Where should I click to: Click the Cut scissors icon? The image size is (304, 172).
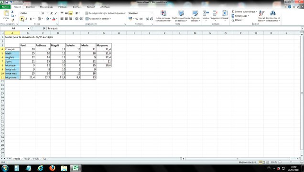[12, 12]
